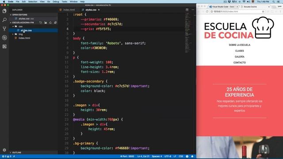Create a new file in ESCUELACOCINA-FIN
This screenshot has width=283, height=159.
(x=41, y=23)
